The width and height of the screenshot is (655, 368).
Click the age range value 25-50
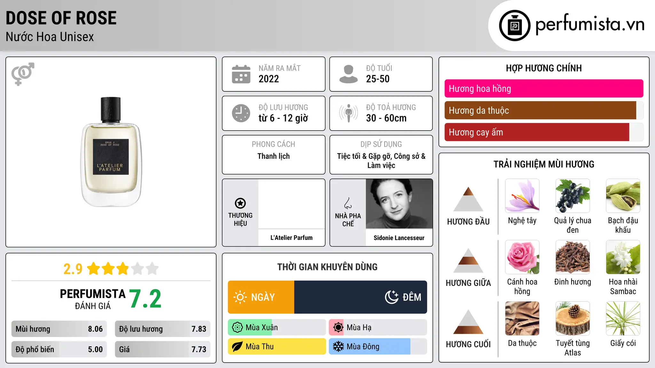point(378,79)
